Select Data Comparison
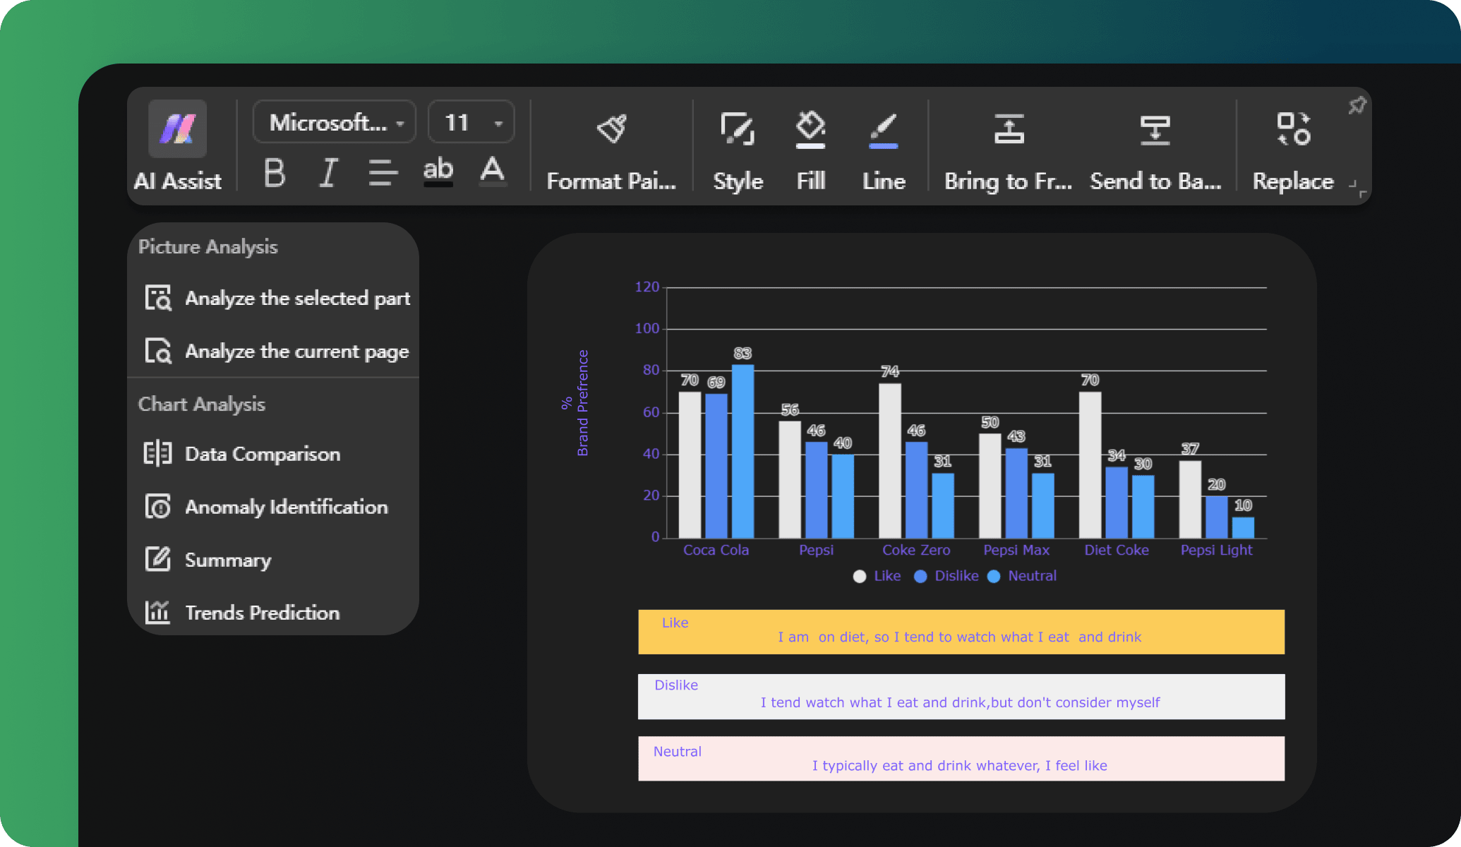This screenshot has height=847, width=1461. pos(241,454)
